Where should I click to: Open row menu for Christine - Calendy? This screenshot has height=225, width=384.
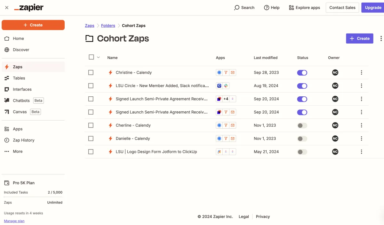[361, 73]
